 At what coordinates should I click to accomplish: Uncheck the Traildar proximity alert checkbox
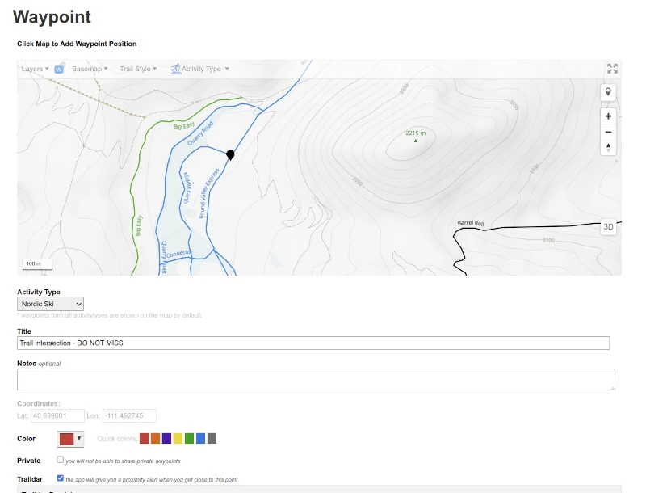coord(60,478)
